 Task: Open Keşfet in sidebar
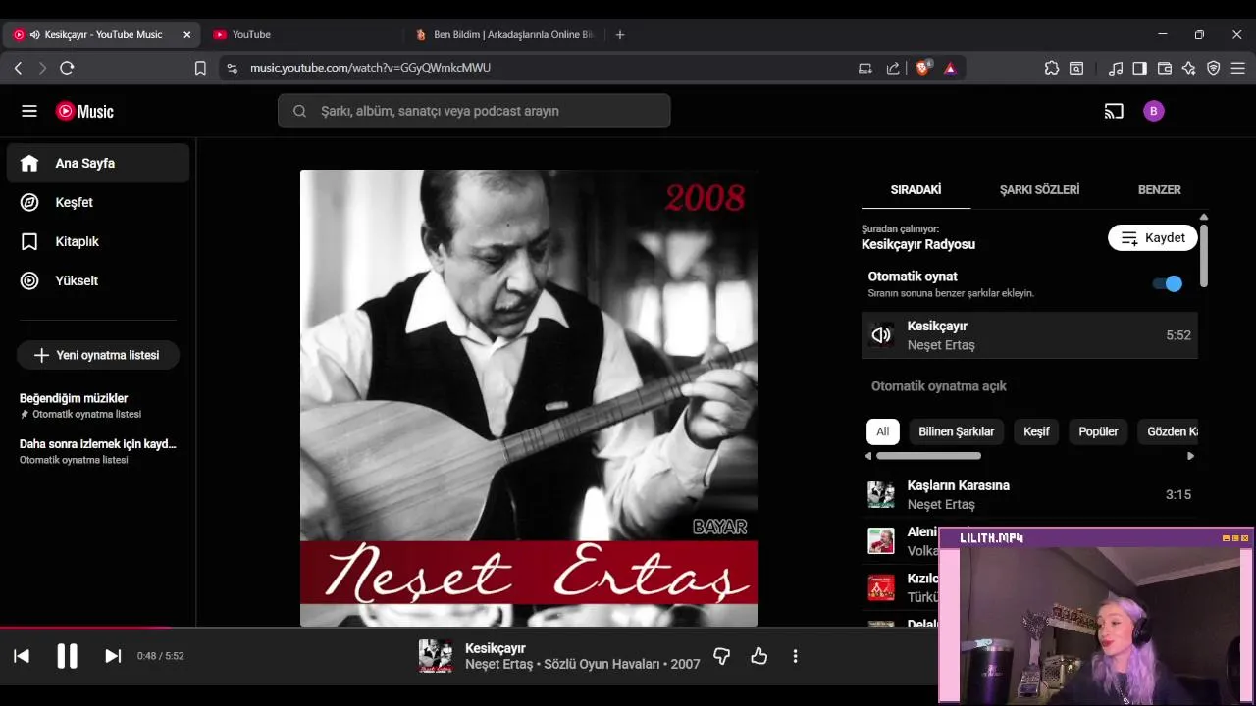[98, 202]
